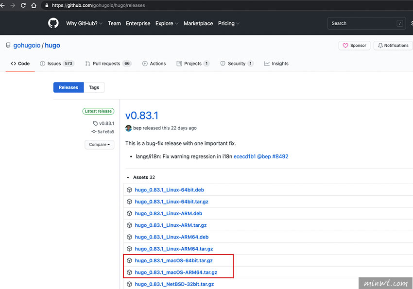
Task: Select the Releases button
Action: pyautogui.click(x=69, y=87)
